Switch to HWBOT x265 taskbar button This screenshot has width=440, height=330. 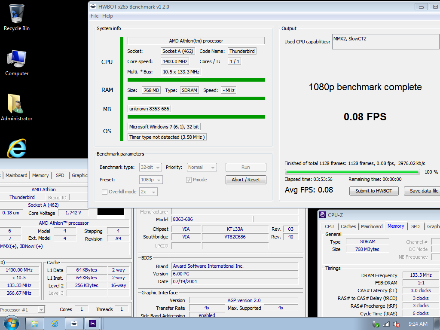tap(74, 324)
